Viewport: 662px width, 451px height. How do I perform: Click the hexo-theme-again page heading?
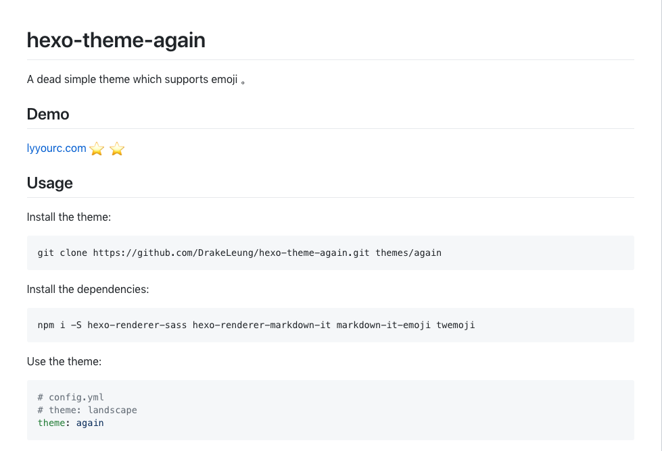coord(116,41)
